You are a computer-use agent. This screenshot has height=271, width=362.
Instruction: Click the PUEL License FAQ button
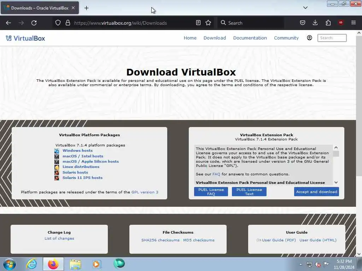pos(211,192)
